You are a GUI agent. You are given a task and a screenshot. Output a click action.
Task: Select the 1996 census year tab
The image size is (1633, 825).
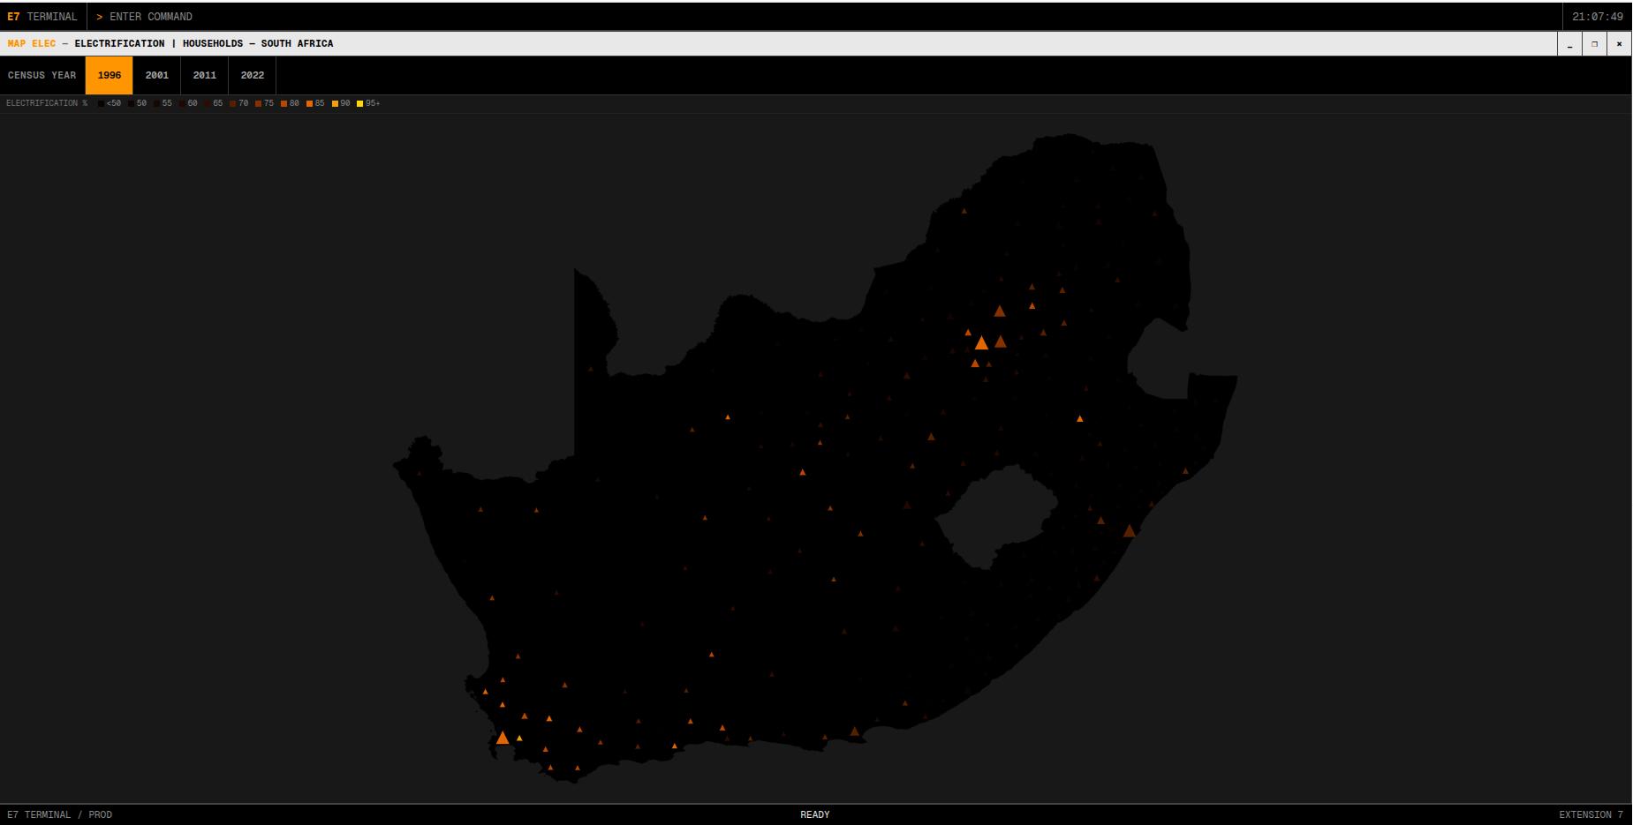click(x=110, y=75)
